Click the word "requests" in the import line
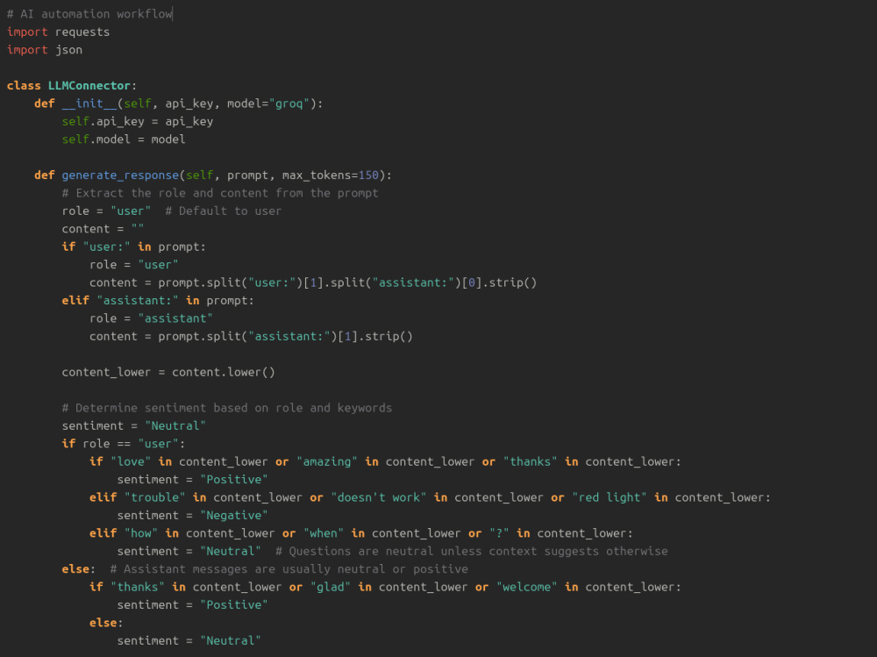Viewport: 877px width, 657px height. (82, 32)
